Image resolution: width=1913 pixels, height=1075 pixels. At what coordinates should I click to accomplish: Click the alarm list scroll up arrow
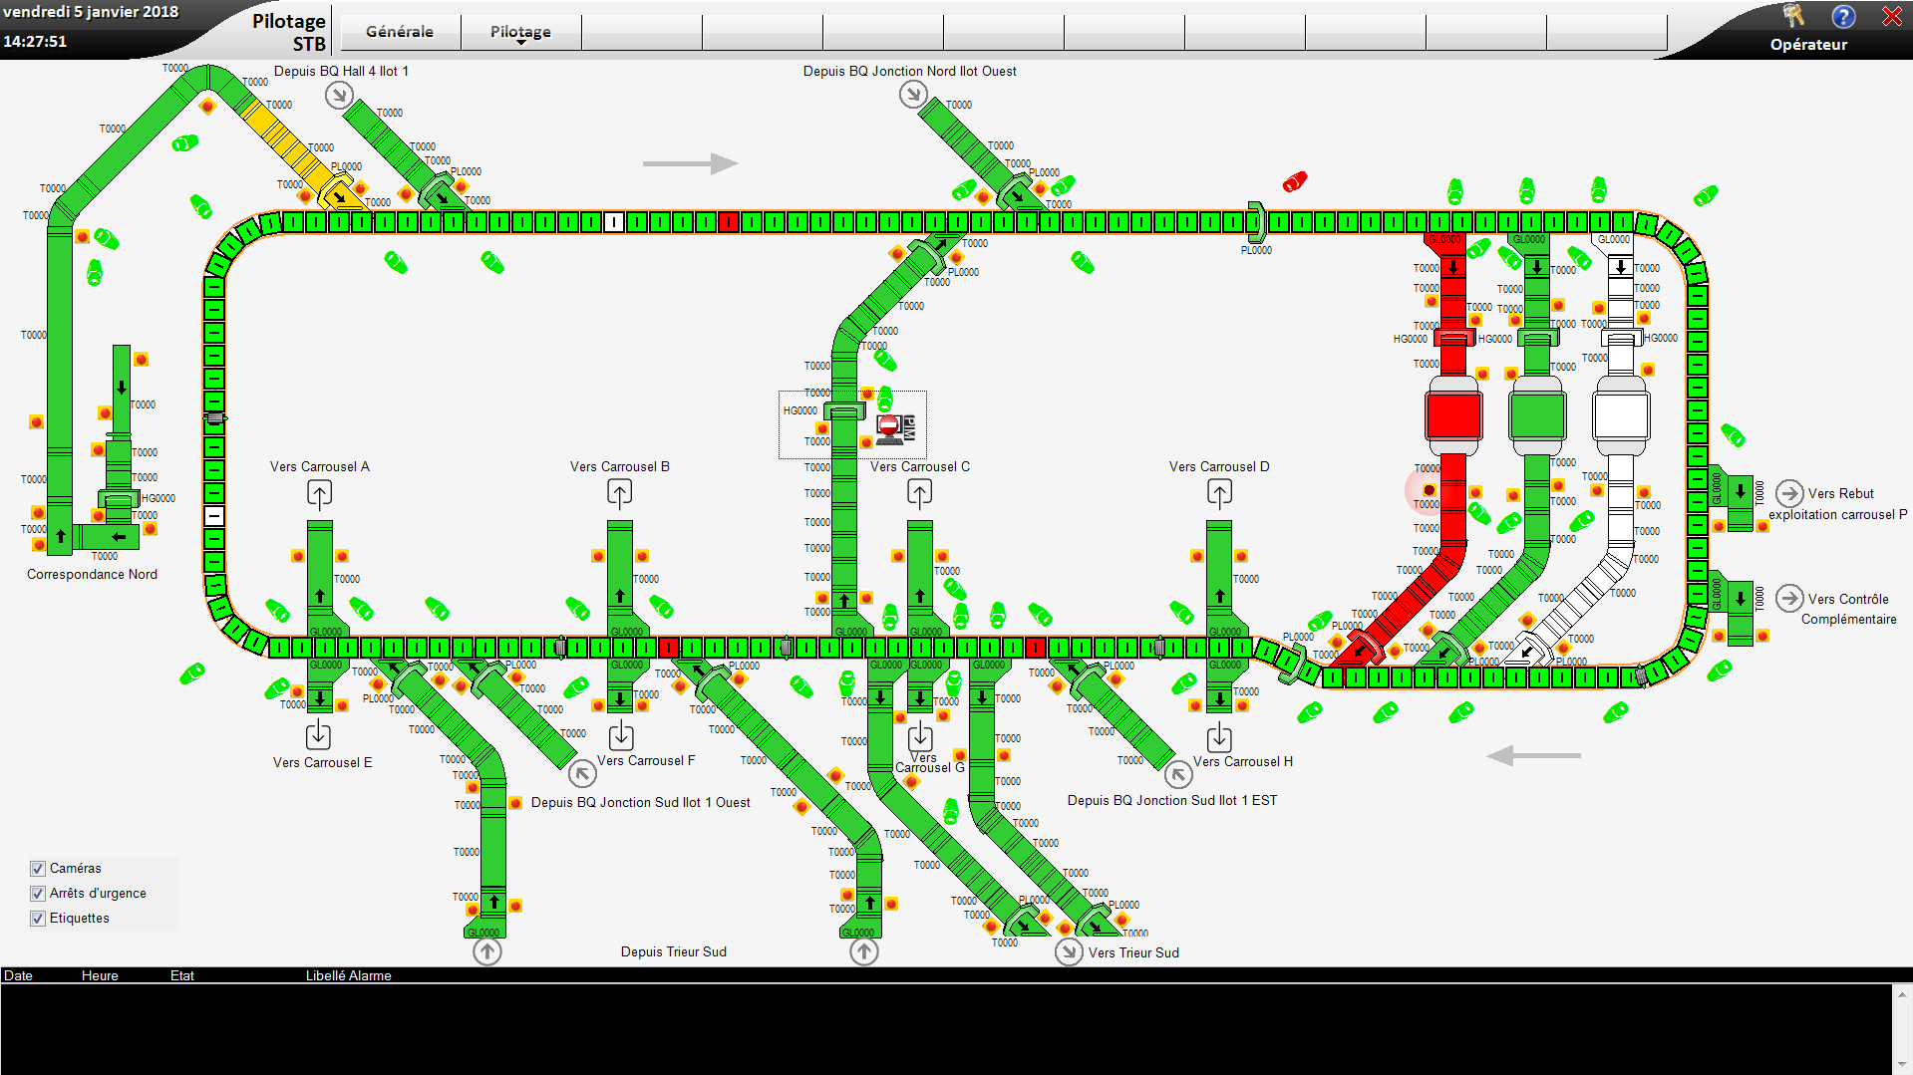click(x=1902, y=993)
